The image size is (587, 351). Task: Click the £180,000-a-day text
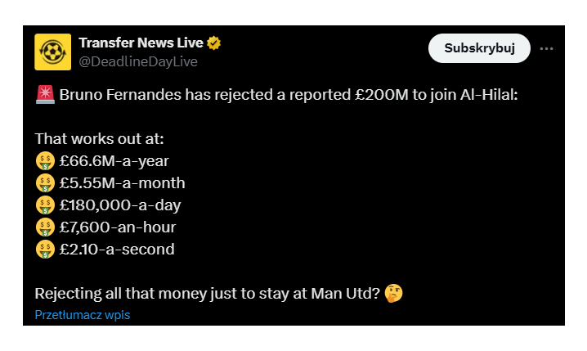(x=120, y=205)
